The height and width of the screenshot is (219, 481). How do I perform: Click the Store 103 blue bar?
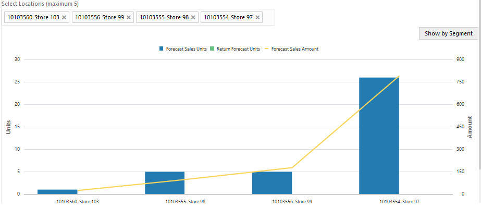click(57, 192)
